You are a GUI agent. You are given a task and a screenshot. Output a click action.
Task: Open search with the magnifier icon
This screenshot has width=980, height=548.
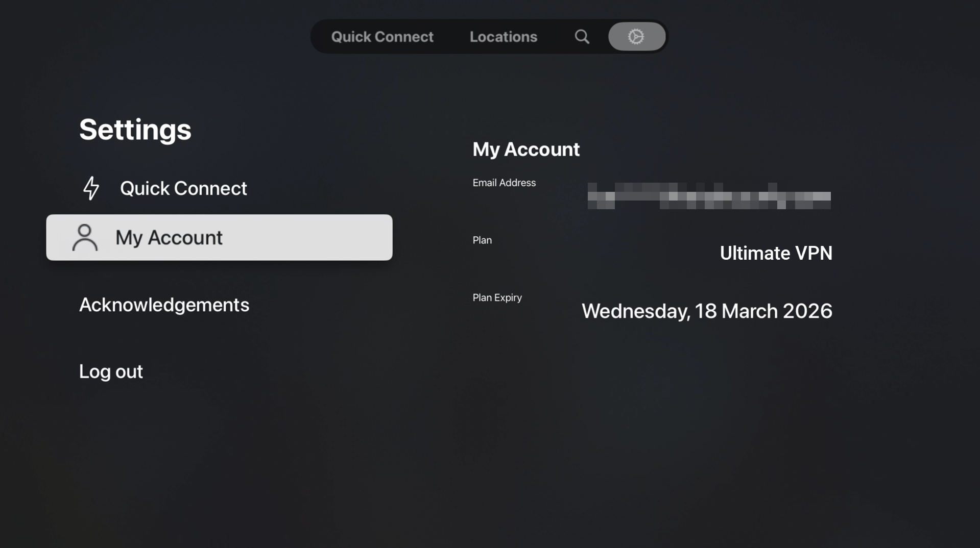click(582, 37)
